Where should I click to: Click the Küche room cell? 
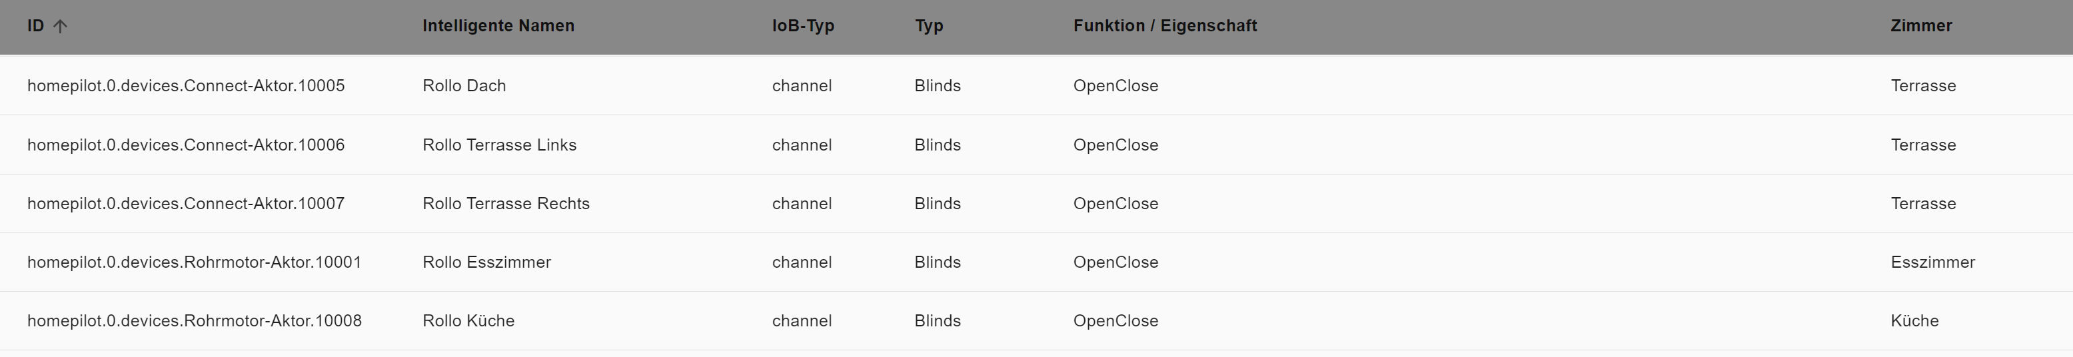pos(1914,321)
